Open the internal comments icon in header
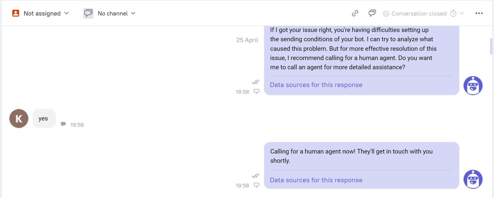 [x=372, y=13]
